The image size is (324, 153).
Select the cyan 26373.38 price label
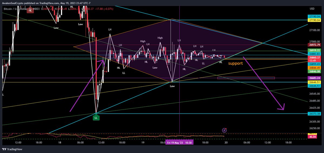click(x=314, y=114)
